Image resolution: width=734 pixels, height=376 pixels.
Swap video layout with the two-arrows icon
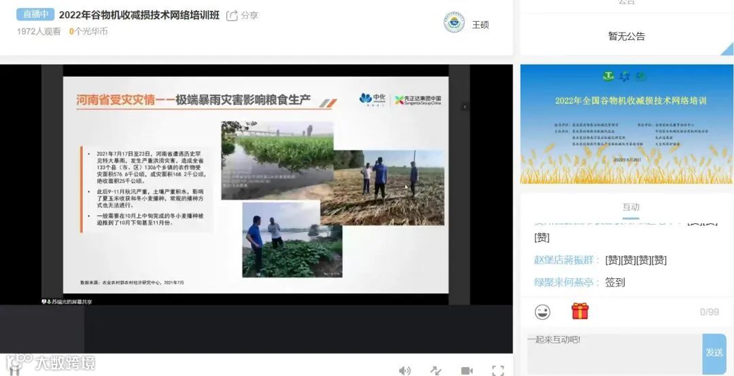436,371
